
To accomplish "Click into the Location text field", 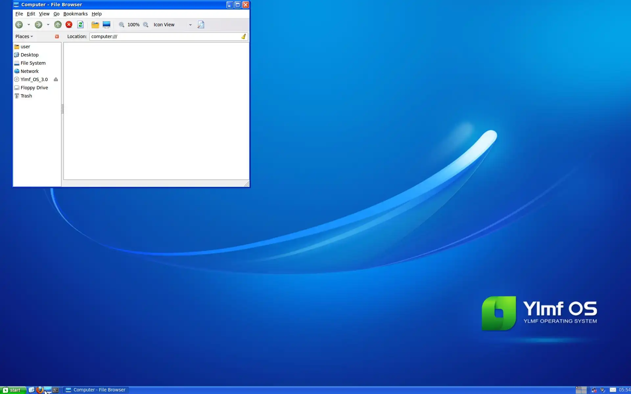I will (x=164, y=36).
